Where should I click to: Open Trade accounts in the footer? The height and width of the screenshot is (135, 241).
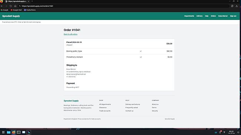105,111
